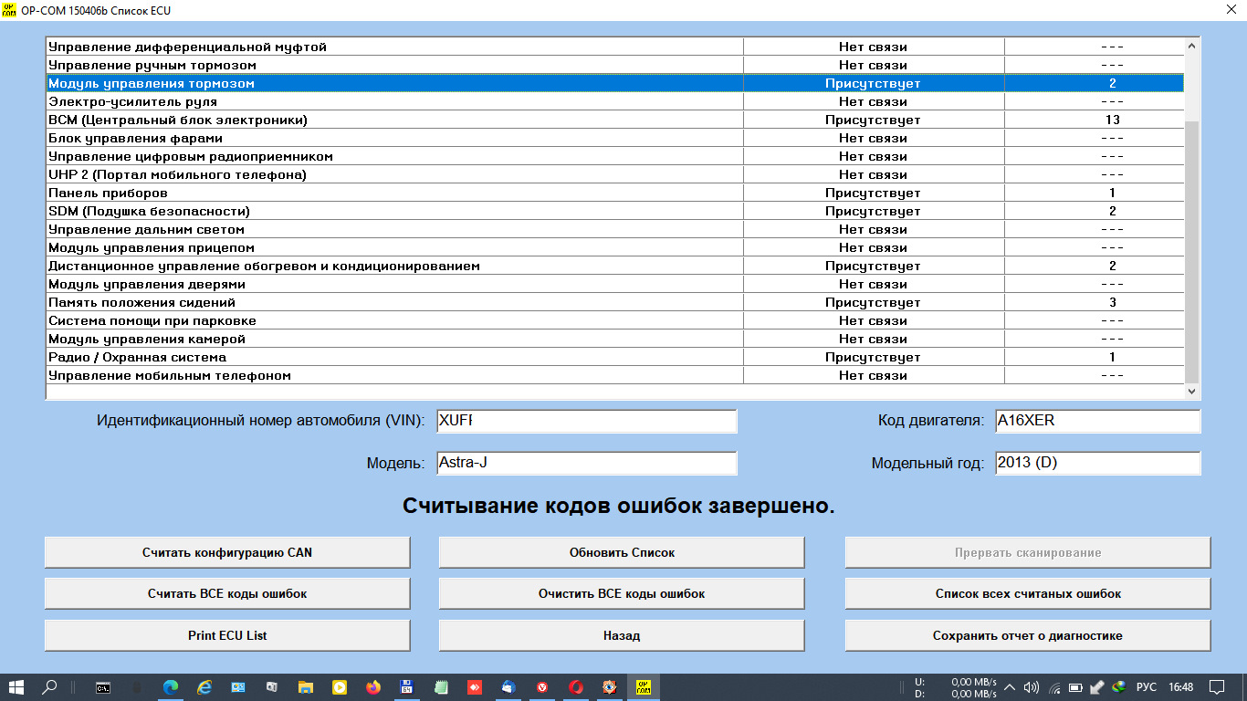Screen dimensions: 1247x701
Task: Click the Safely Remove Hardware USB tray icon
Action: 1098,687
